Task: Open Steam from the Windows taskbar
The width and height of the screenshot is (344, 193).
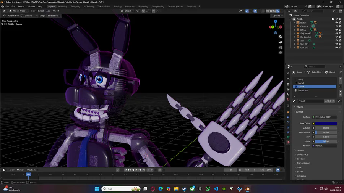Action: click(x=184, y=189)
